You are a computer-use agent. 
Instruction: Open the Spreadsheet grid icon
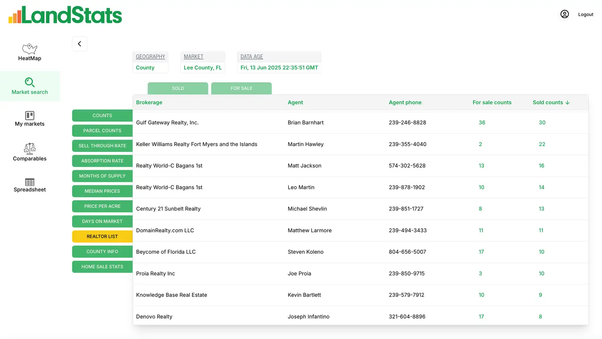(x=30, y=182)
